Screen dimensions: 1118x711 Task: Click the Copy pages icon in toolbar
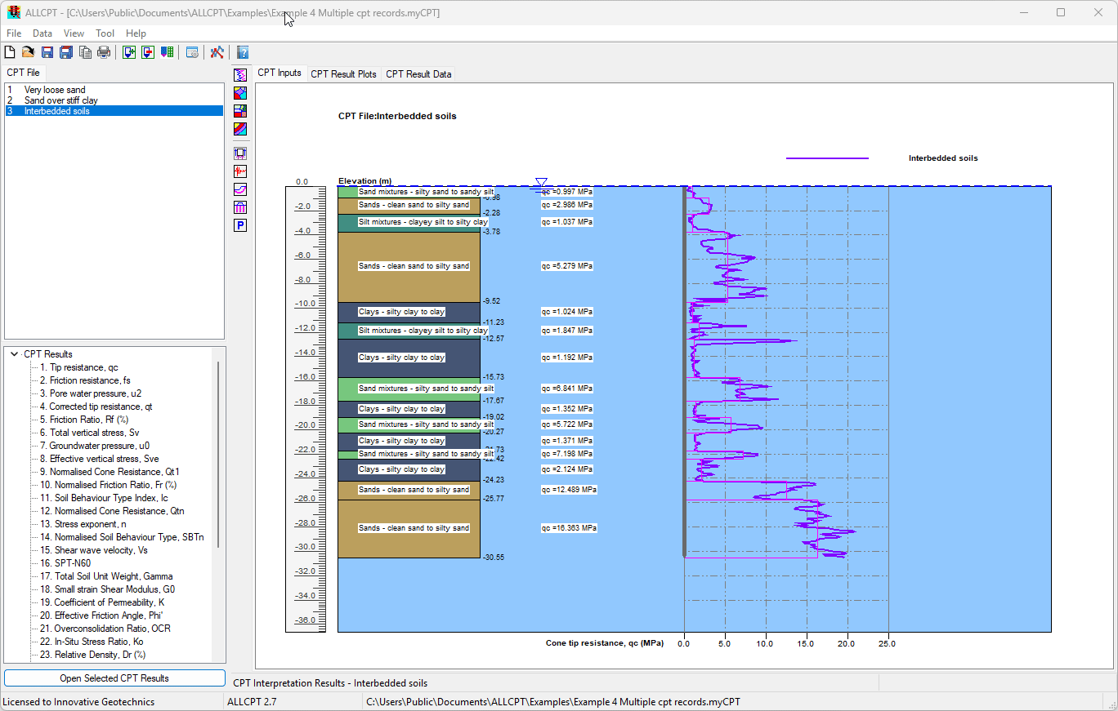85,52
